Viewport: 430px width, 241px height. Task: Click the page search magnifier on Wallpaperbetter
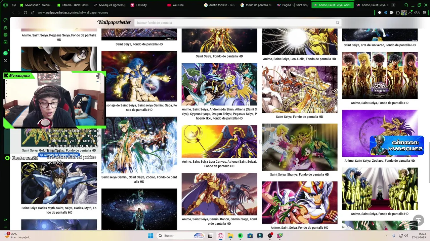click(x=338, y=23)
